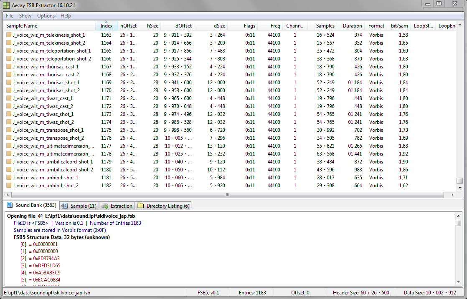Click icon of J_voice_wiz_m_thurisaz_shot_1
This screenshot has width=467, height=299.
click(9, 82)
